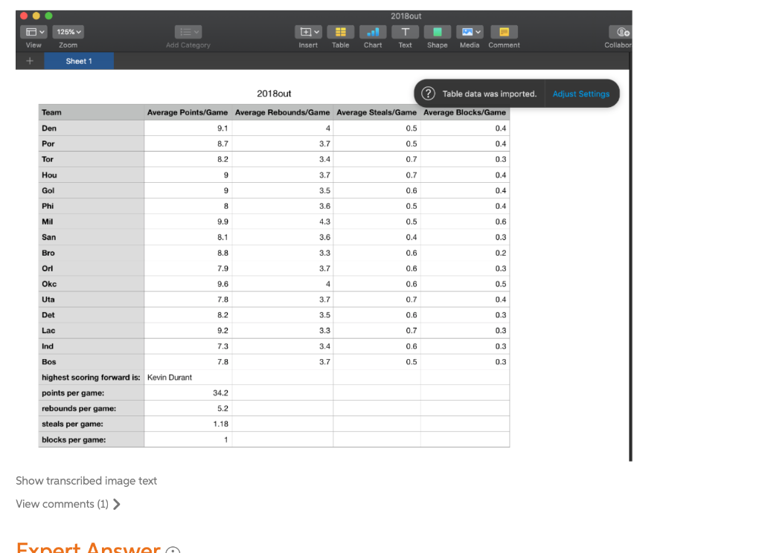Viewport: 762px width, 553px height.
Task: Click the Adjust Settings link
Action: (x=581, y=94)
